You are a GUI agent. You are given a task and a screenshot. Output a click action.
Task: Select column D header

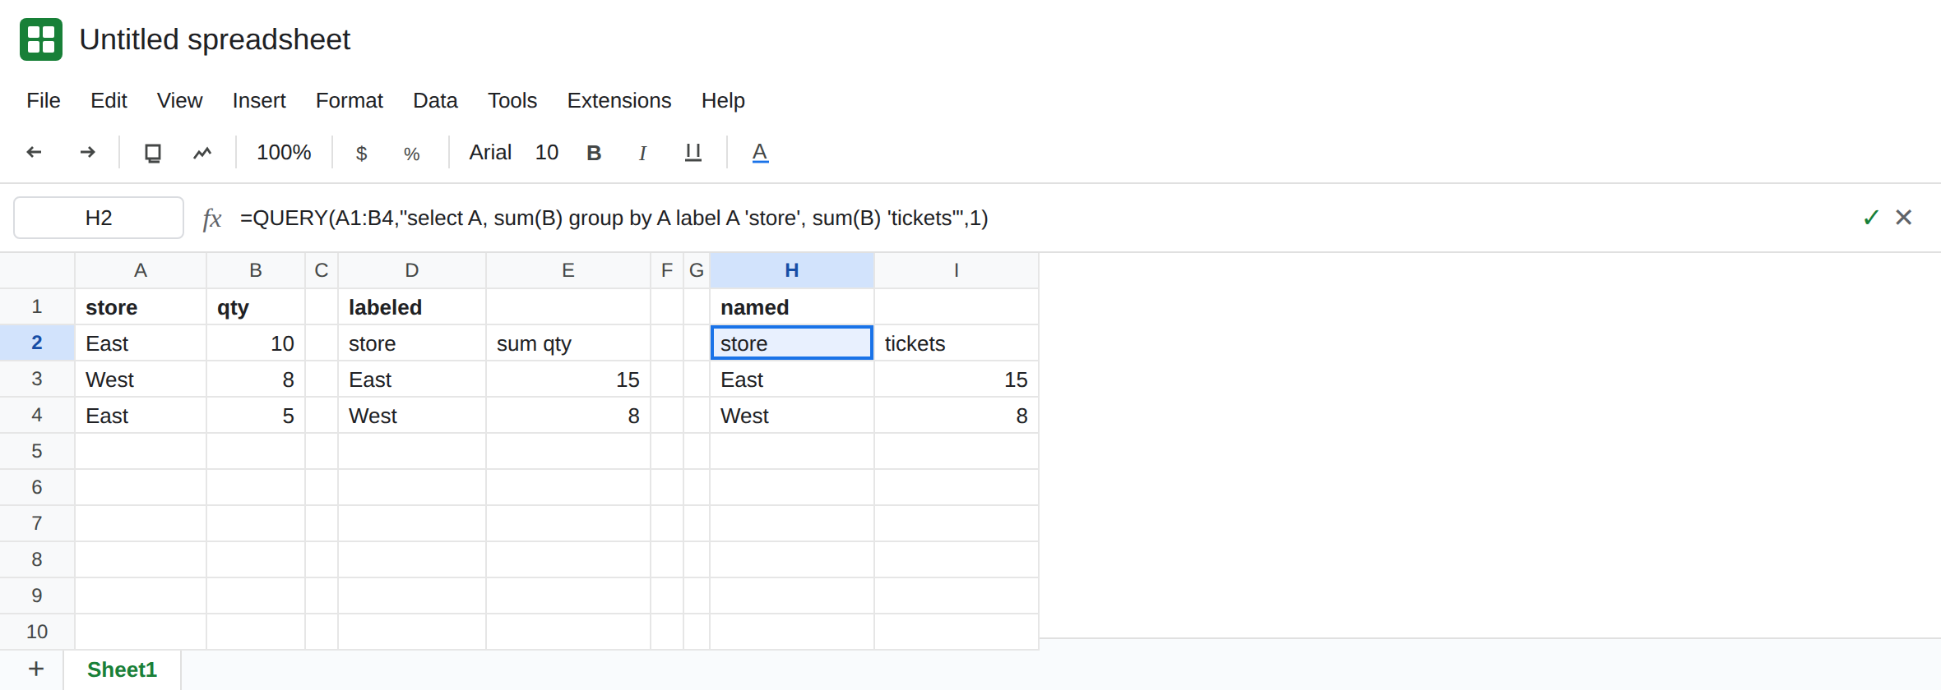412,270
